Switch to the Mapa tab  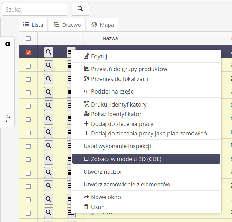click(x=103, y=25)
